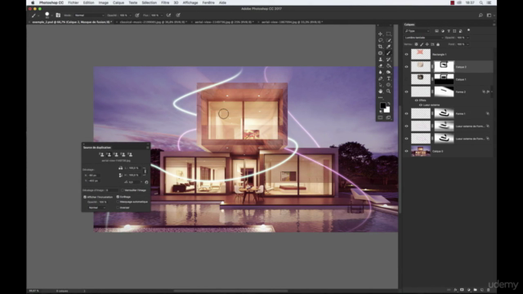Image resolution: width=523 pixels, height=294 pixels.
Task: Open the Calques panel menu
Action: click(494, 24)
